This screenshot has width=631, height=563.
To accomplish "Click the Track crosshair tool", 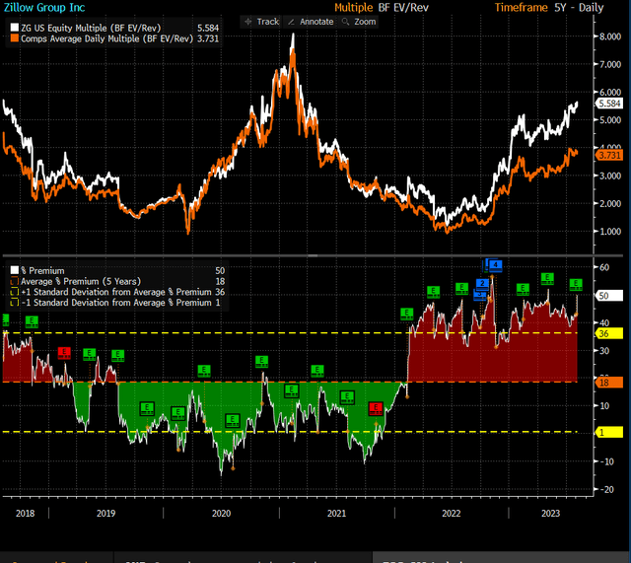I will pyautogui.click(x=262, y=22).
